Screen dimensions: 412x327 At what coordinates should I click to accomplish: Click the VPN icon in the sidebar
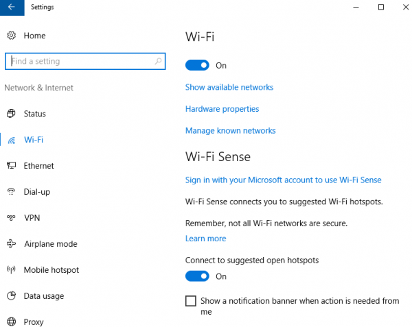(x=11, y=218)
